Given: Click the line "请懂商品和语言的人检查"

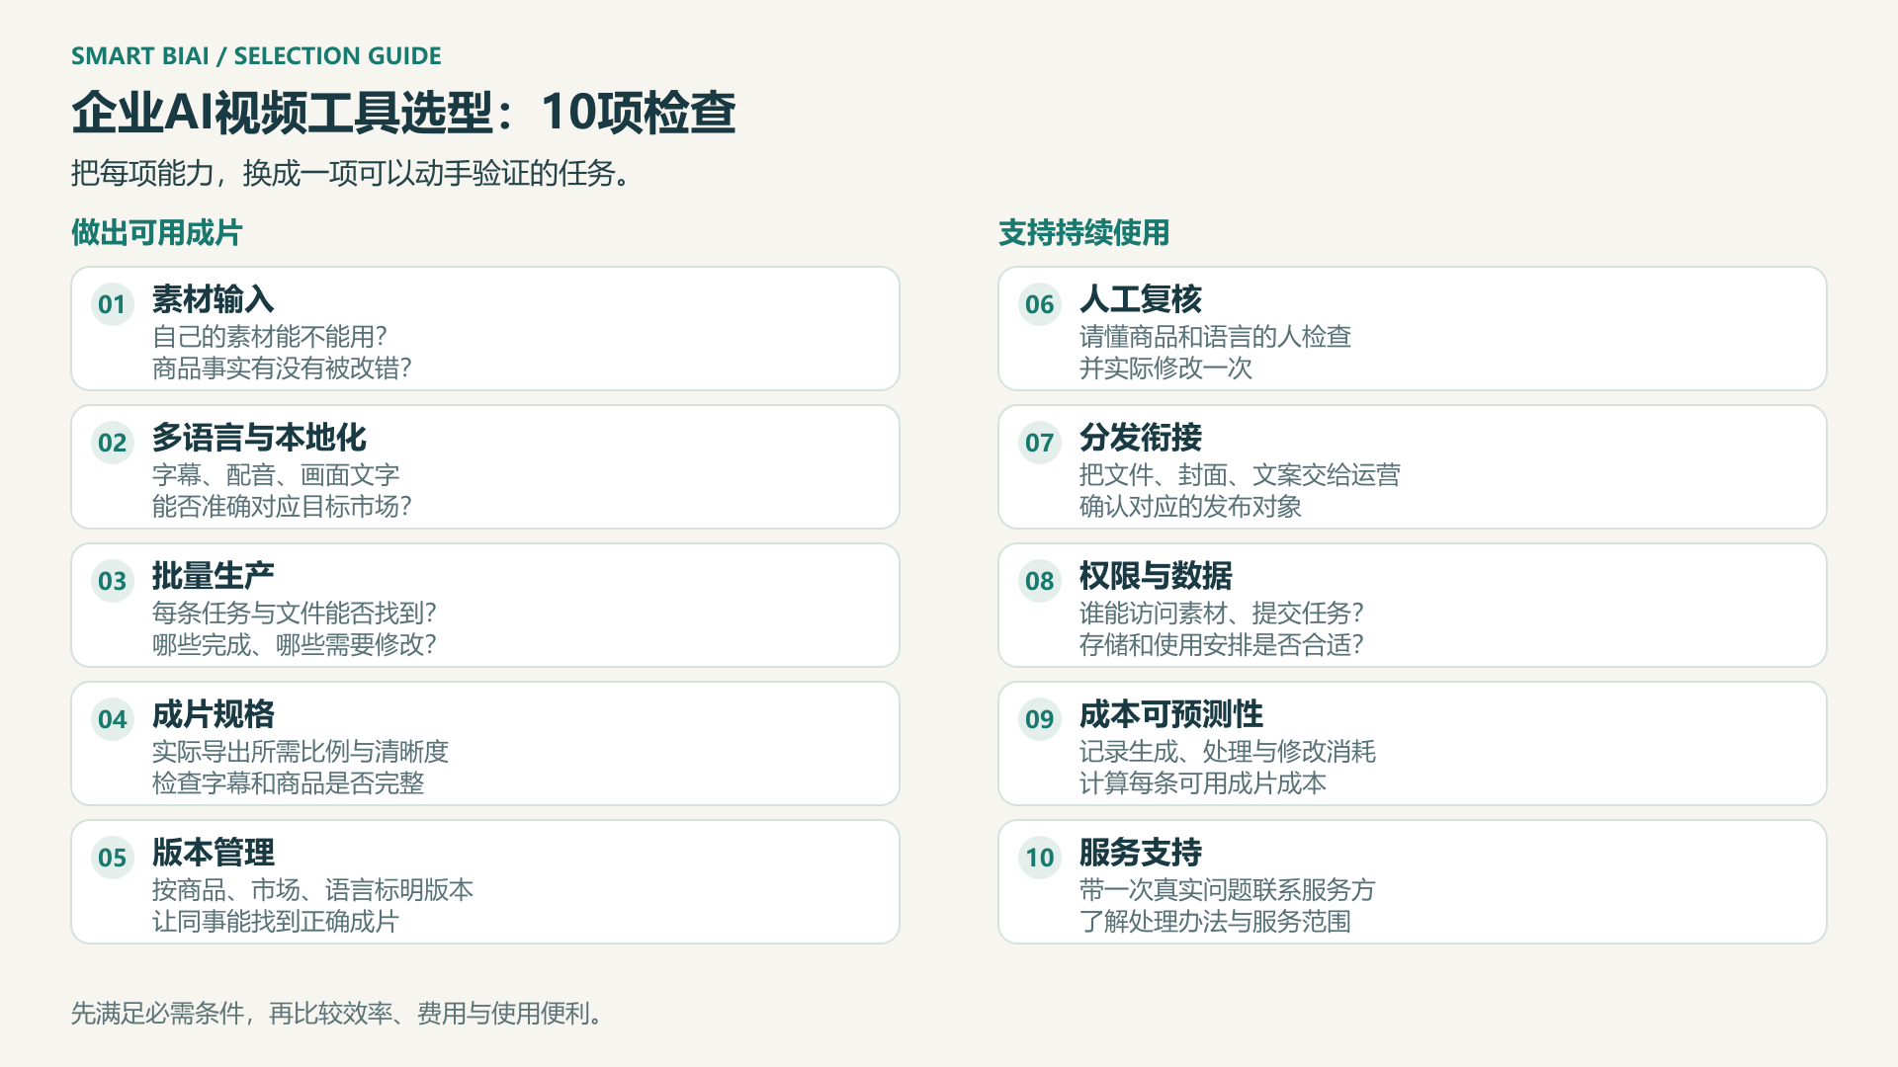Looking at the screenshot, I should click(x=1215, y=337).
